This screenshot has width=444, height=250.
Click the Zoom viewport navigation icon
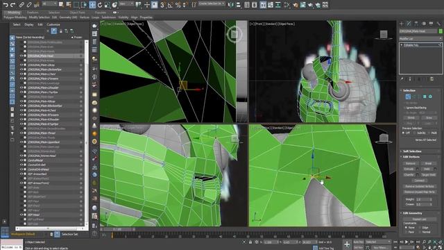pyautogui.click(x=424, y=242)
